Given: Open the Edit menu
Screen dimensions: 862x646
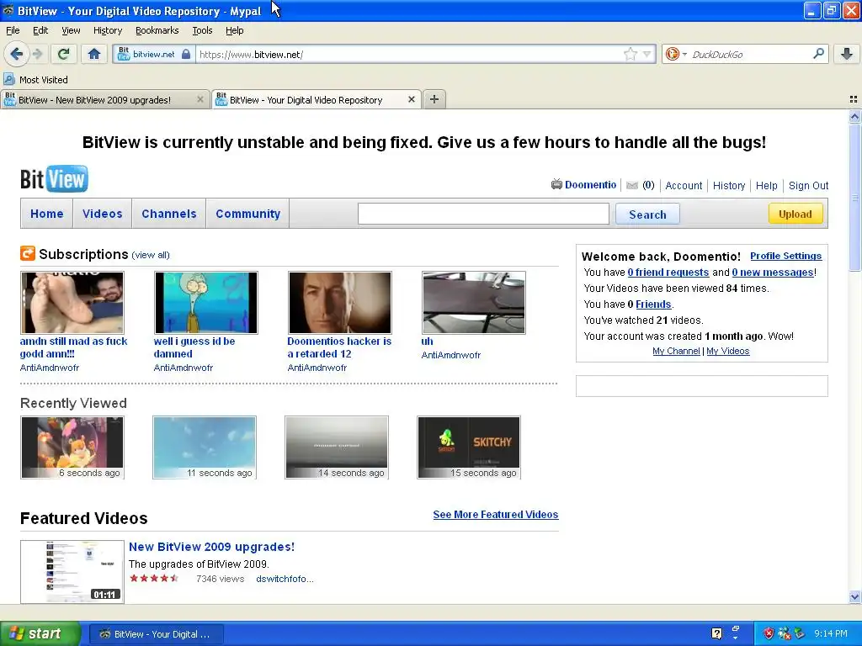Looking at the screenshot, I should (x=40, y=30).
